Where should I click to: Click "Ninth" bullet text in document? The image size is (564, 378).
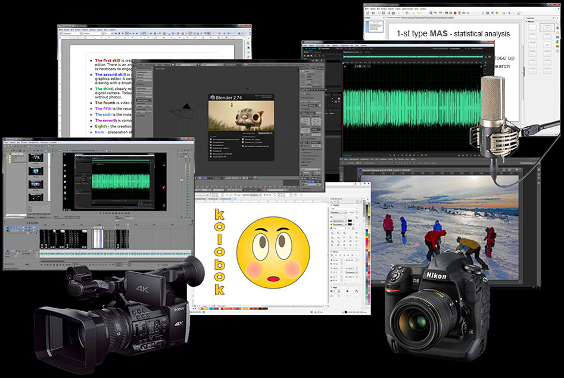click(99, 132)
